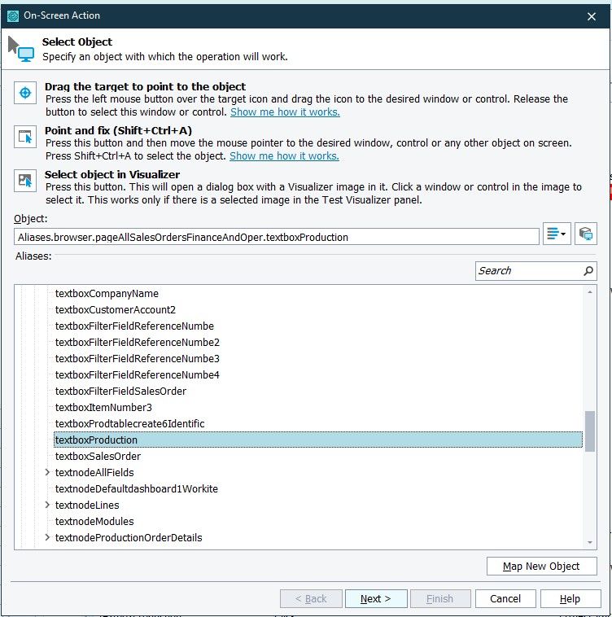Click the Map New Object button
This screenshot has height=617, width=612.
point(541,567)
